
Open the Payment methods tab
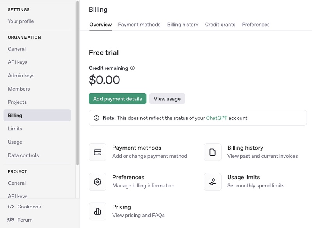139,25
